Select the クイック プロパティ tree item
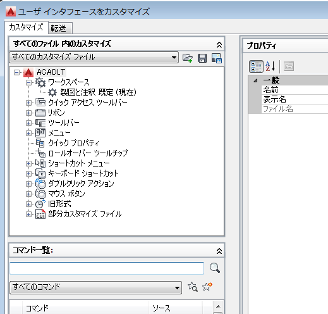This screenshot has height=314, width=328. point(73,143)
